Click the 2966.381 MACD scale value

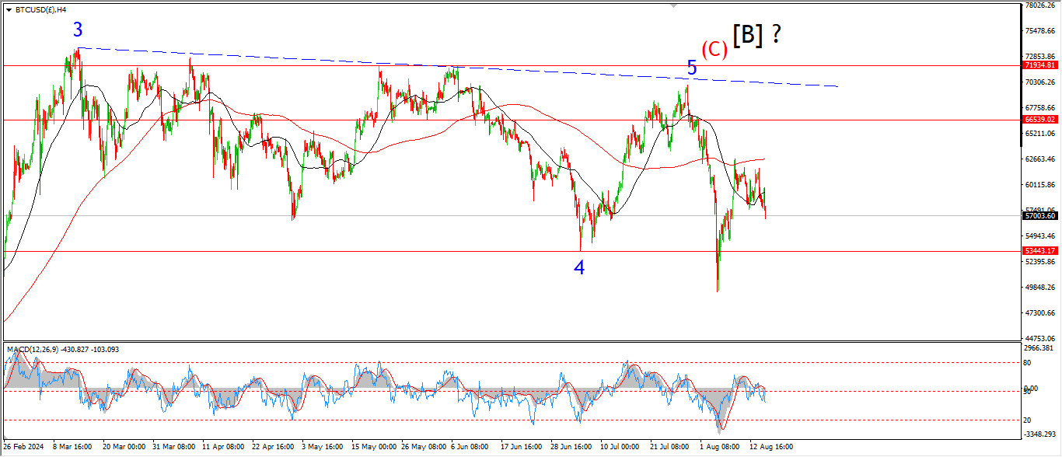[1039, 349]
